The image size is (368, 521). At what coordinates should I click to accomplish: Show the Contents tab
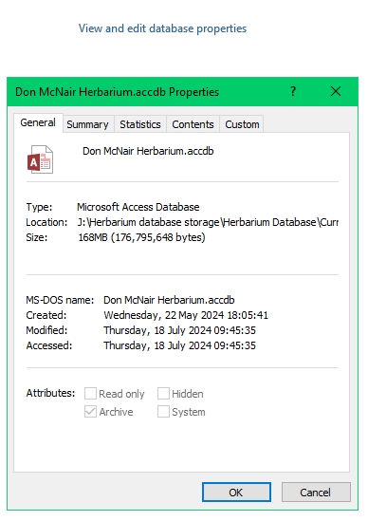pos(193,124)
